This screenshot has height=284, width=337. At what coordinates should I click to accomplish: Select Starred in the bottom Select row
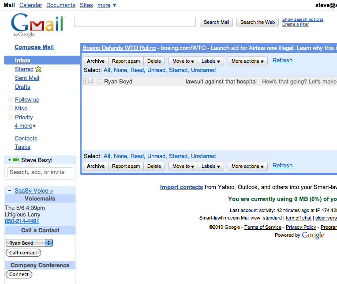tap(179, 156)
